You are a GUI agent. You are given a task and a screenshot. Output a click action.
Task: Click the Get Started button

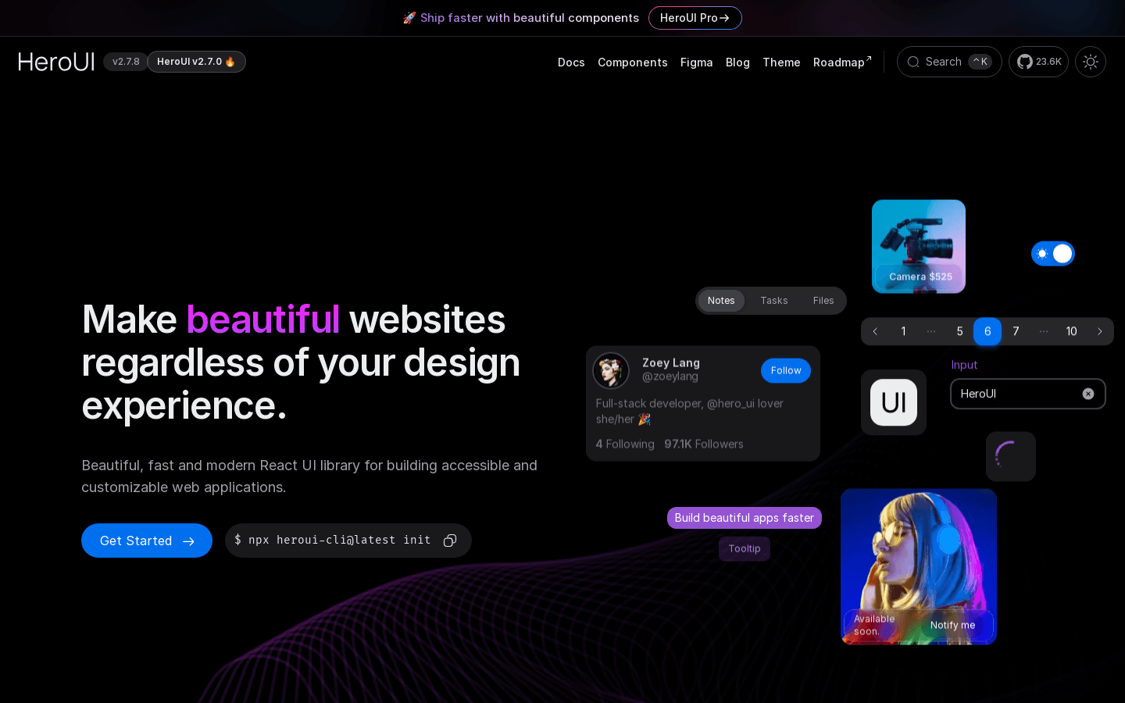pos(147,541)
